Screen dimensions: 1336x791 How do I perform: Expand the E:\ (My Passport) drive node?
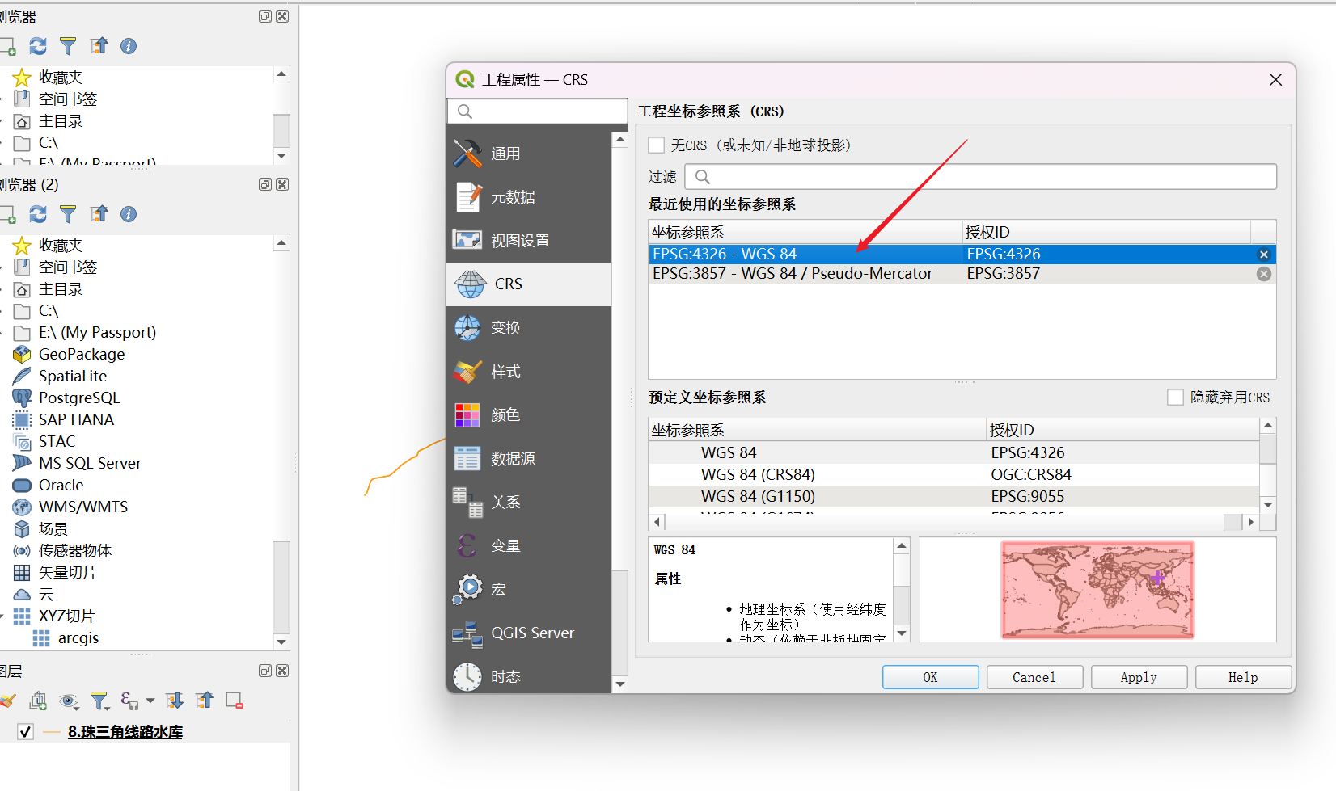click(x=2, y=333)
